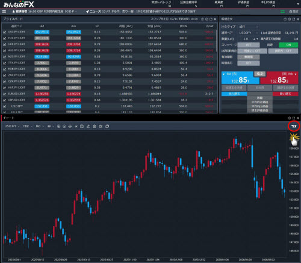Select the crosshair cursor tool in chart toolbar
Screen dimensions: 301x263
coord(70,126)
